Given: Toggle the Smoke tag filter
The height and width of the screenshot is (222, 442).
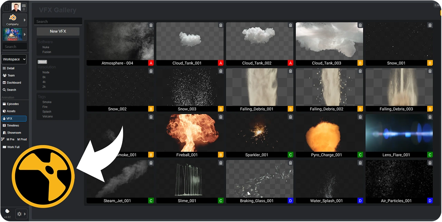Looking at the screenshot, I should pos(47,102).
